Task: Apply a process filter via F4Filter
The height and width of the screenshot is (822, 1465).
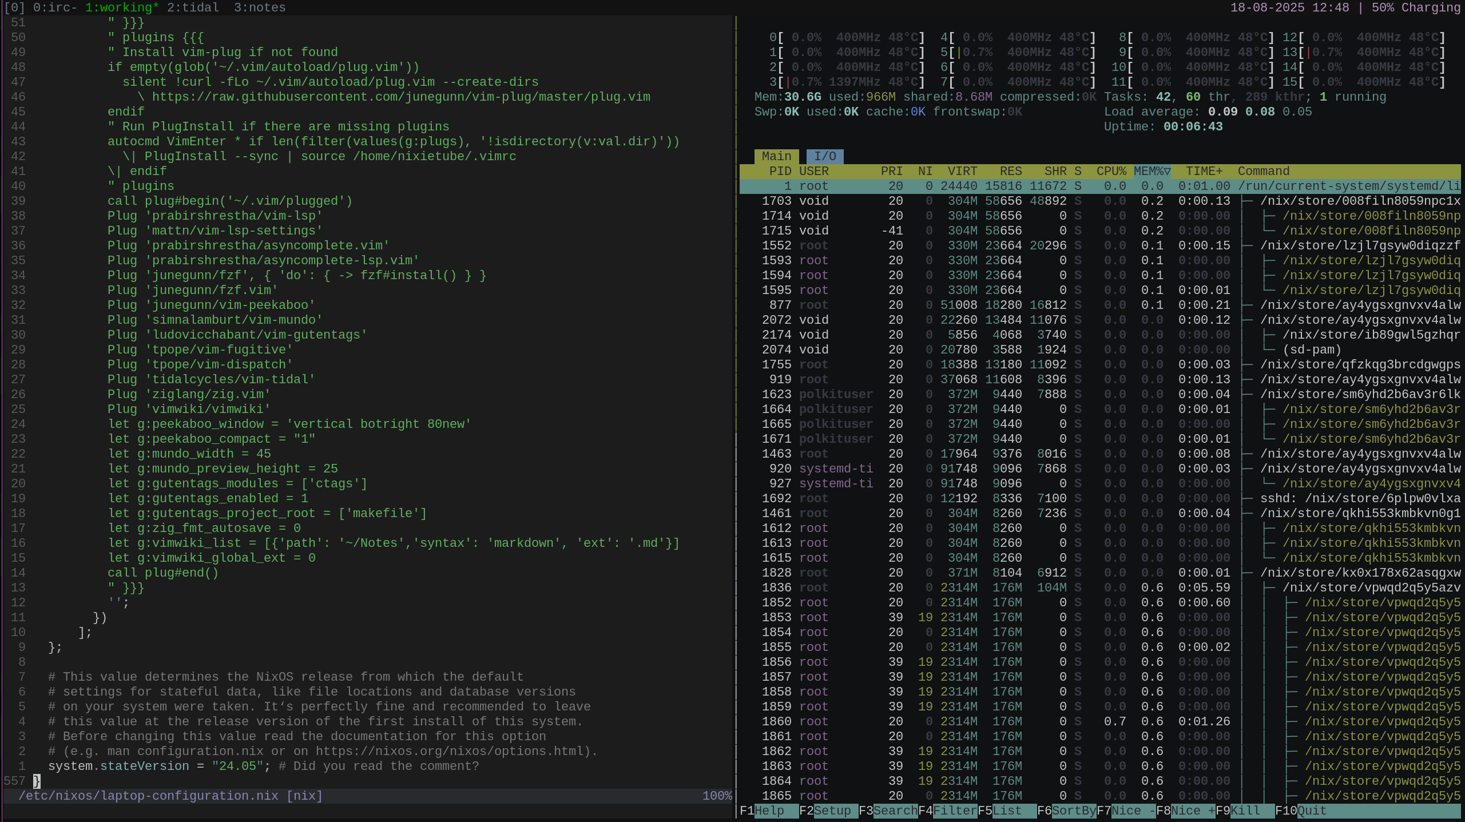Action: pos(947,811)
